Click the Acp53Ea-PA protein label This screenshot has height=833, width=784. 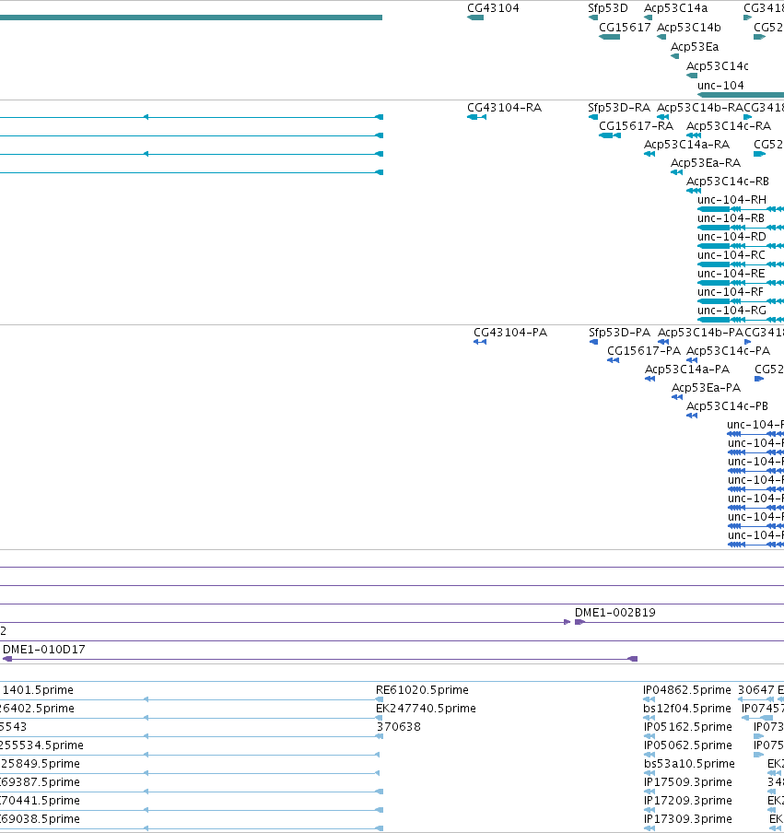coord(706,387)
